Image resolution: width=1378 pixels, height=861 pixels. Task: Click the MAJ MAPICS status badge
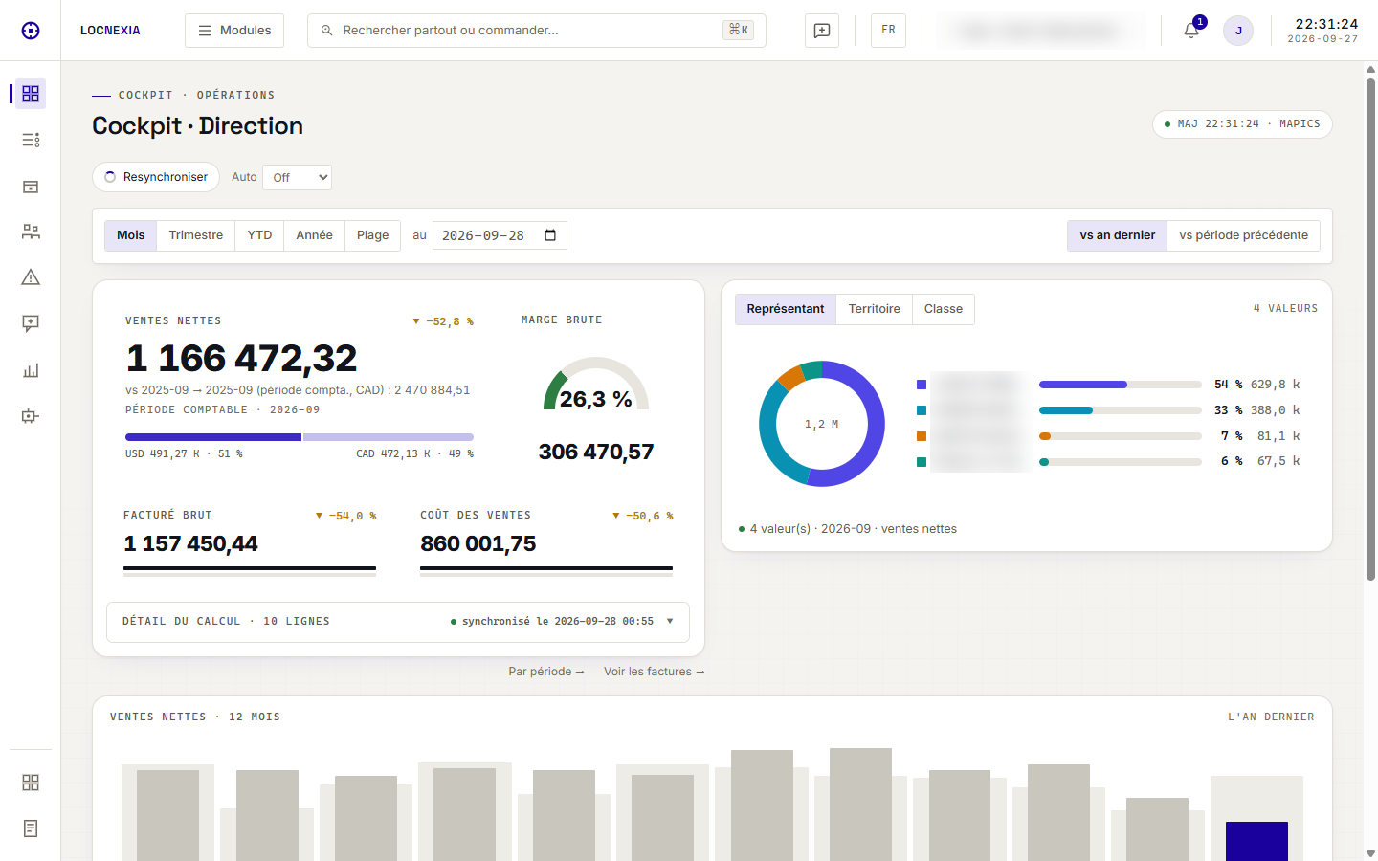[x=1242, y=124]
